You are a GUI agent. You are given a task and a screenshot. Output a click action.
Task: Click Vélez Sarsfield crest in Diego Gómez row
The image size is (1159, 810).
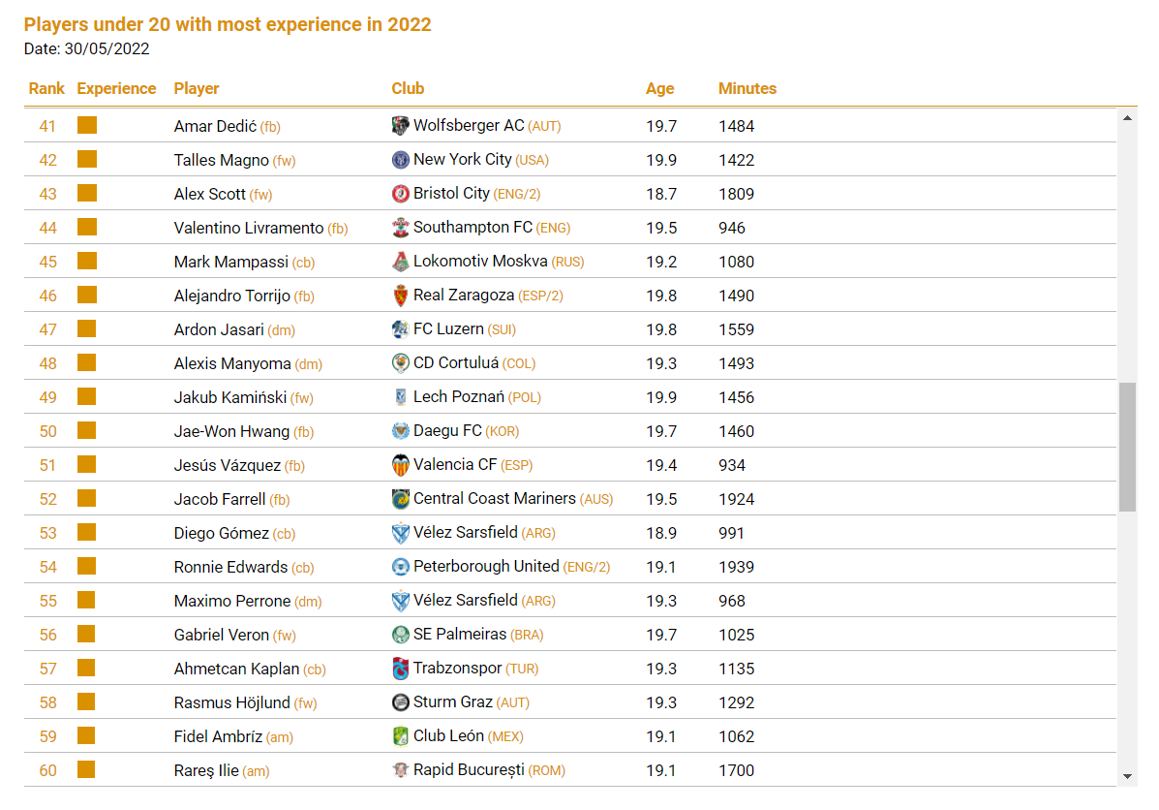[400, 533]
